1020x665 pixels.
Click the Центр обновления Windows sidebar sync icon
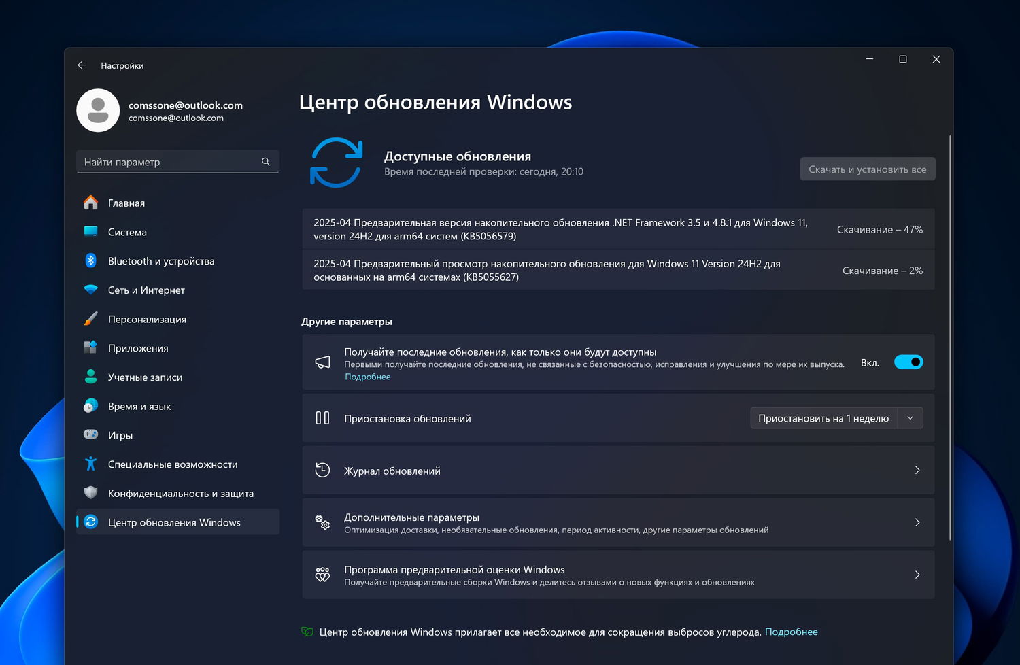pos(90,522)
